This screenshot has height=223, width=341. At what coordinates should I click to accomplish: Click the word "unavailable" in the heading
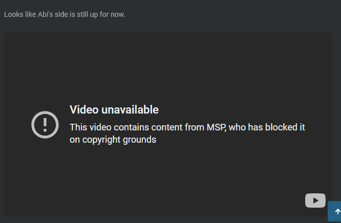coord(130,109)
